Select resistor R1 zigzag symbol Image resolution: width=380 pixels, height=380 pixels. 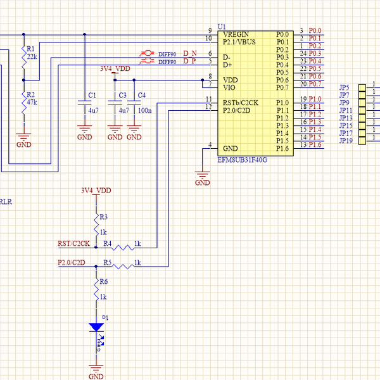[x=24, y=57]
